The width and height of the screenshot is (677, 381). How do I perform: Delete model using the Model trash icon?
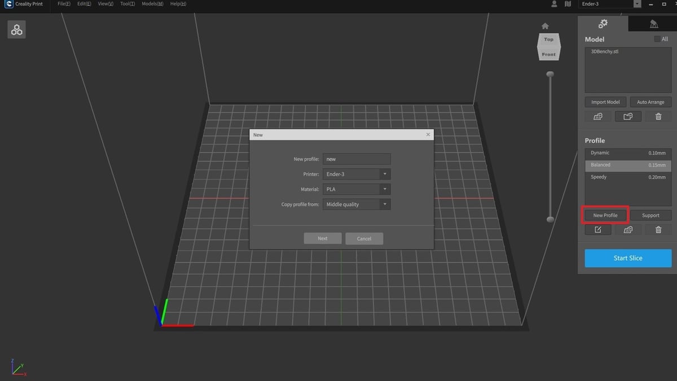click(x=658, y=116)
